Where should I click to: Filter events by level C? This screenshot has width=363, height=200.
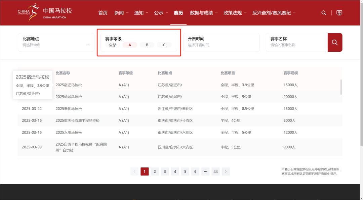(164, 45)
